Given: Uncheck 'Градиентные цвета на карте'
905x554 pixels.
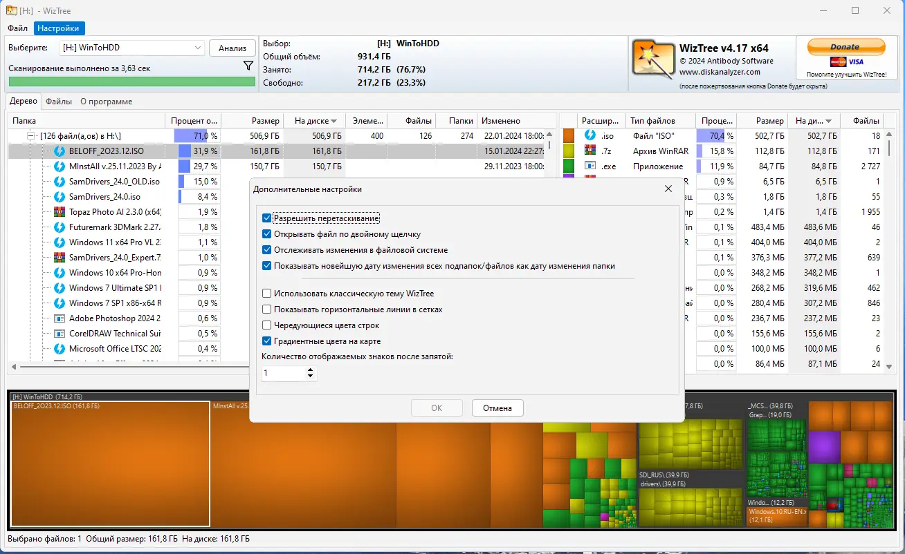Looking at the screenshot, I should coord(267,341).
